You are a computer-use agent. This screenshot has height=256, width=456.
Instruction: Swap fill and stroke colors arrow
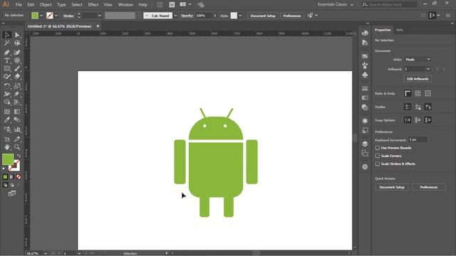click(x=19, y=156)
